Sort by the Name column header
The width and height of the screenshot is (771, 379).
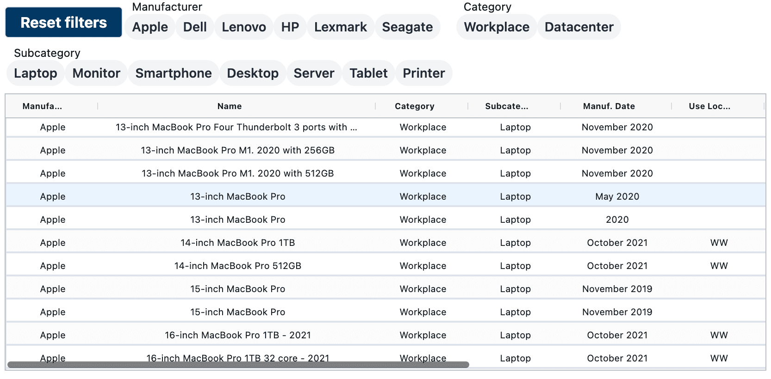click(230, 106)
